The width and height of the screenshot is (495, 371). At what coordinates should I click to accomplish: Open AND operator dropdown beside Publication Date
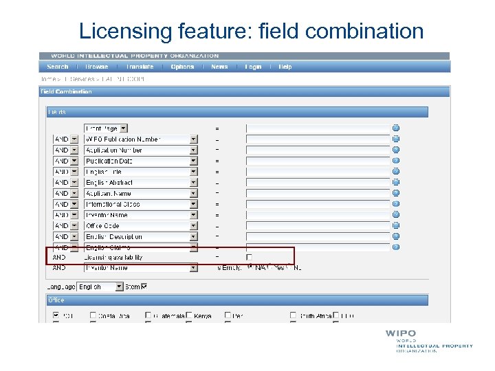(x=74, y=161)
